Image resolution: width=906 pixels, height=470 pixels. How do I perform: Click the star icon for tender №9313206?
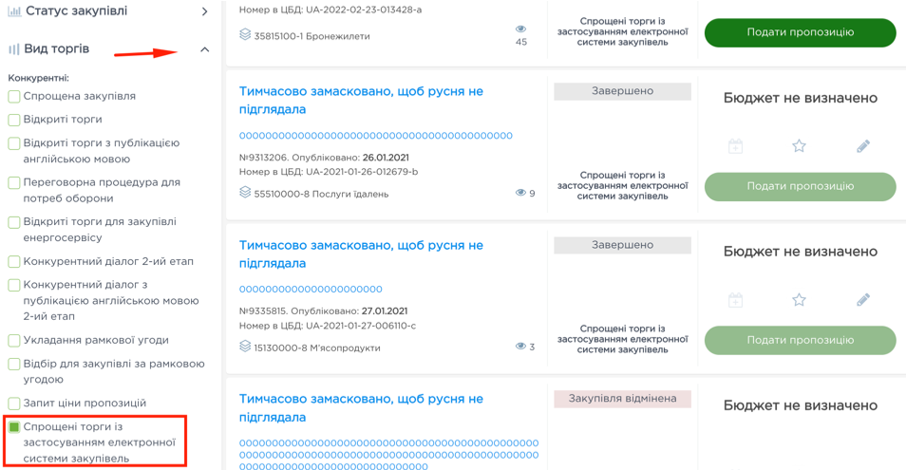[x=799, y=146]
